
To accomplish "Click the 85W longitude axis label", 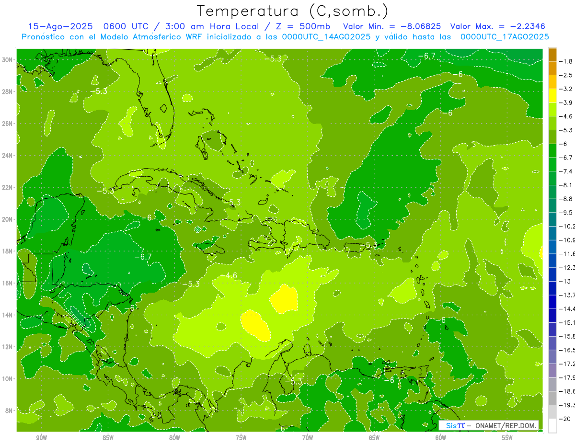I will 108,438.
